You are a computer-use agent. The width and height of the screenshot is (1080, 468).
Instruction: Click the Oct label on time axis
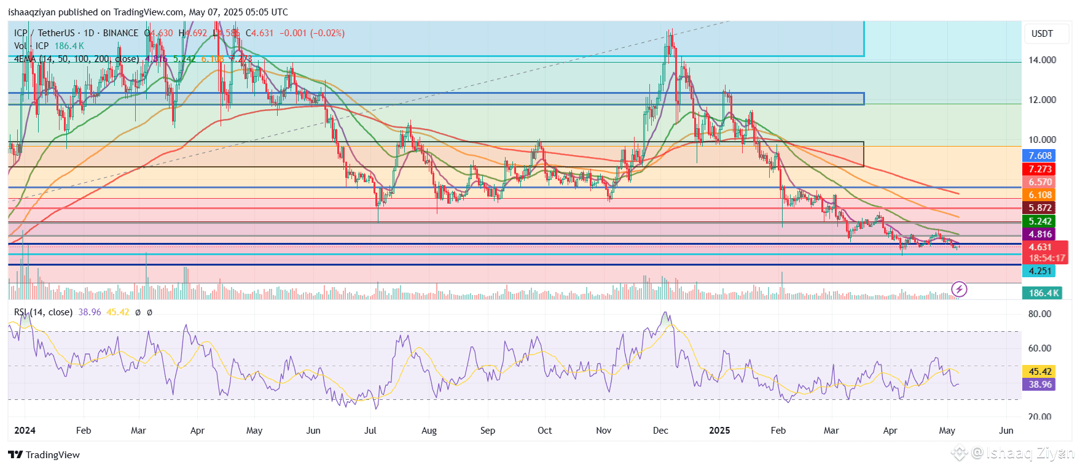point(544,431)
